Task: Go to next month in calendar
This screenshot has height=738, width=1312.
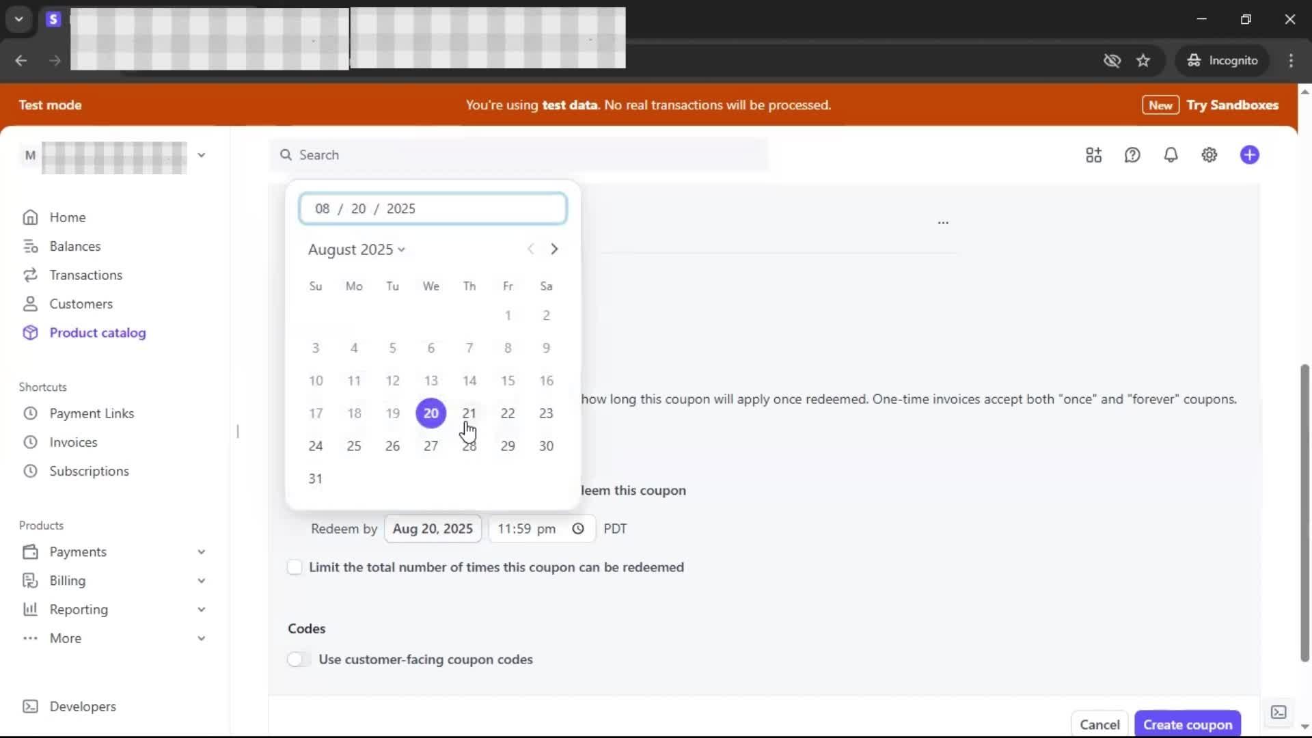Action: (x=554, y=249)
